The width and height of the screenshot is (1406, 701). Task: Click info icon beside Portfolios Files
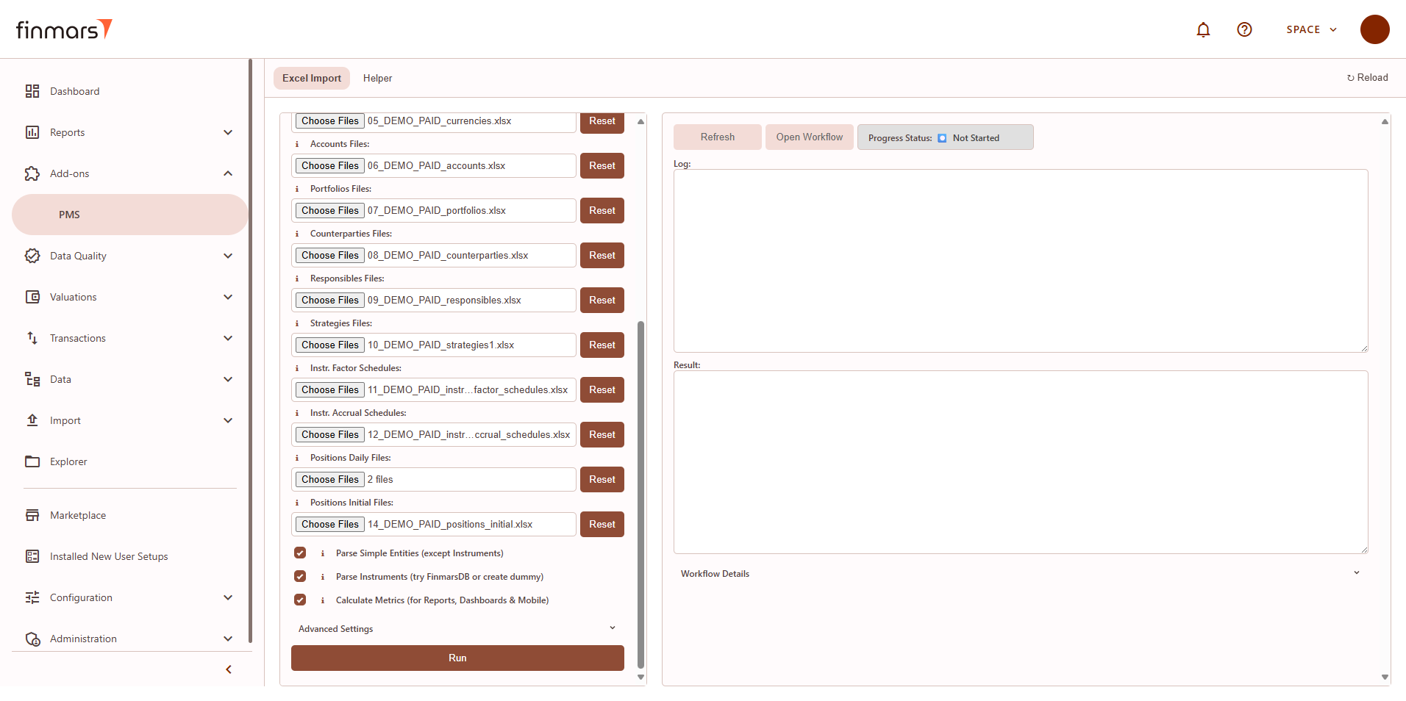[297, 189]
